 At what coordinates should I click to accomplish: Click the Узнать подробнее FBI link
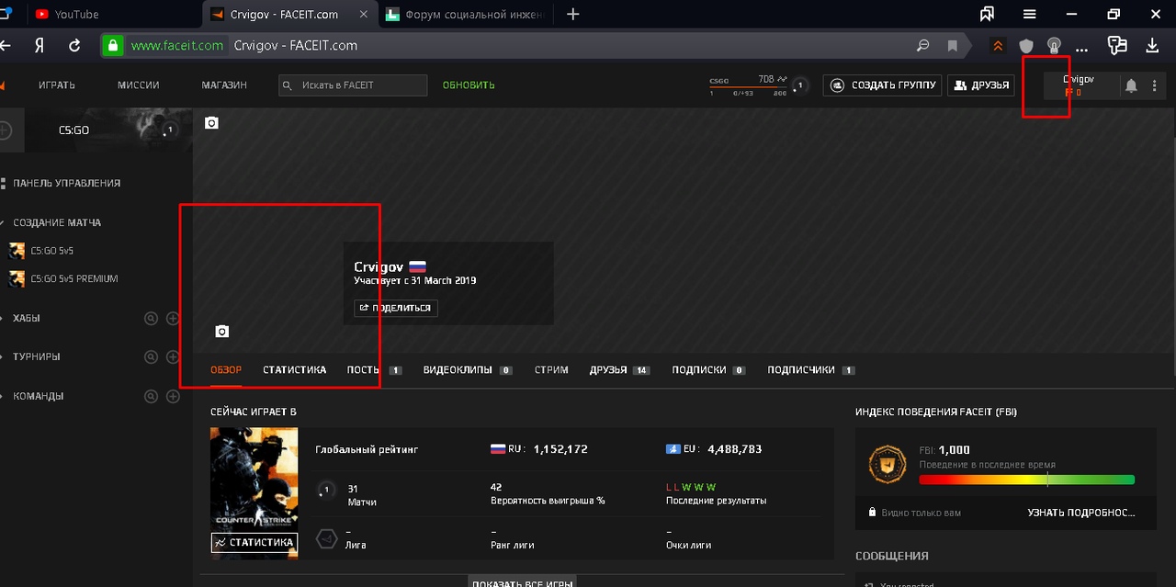1080,513
